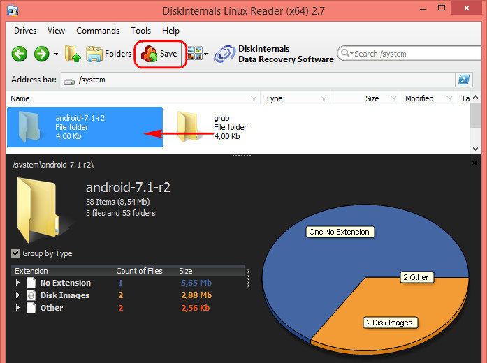
Task: Click the Count of Files column header
Action: pos(139,271)
